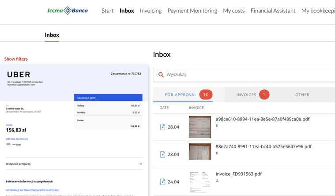Switch to the For Approval tab

(181, 94)
